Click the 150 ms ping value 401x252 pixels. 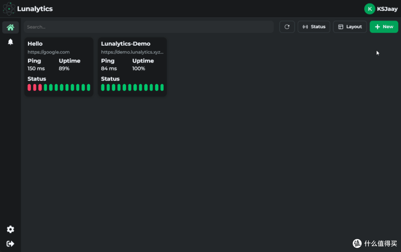pos(36,69)
